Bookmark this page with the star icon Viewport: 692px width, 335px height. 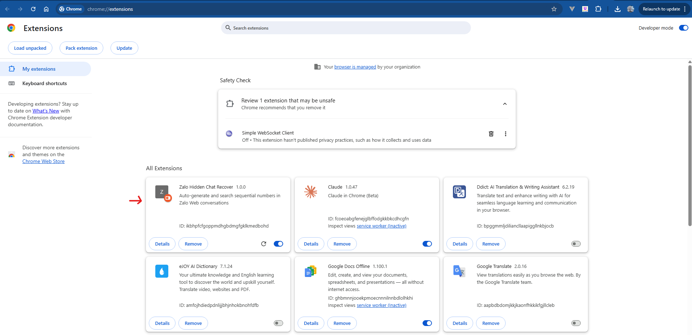(x=554, y=9)
